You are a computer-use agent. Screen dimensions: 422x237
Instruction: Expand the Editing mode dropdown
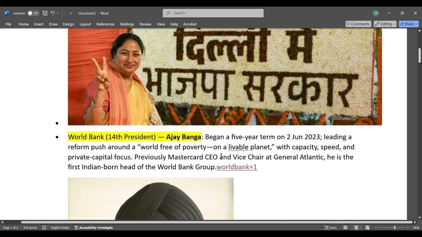[x=385, y=24]
